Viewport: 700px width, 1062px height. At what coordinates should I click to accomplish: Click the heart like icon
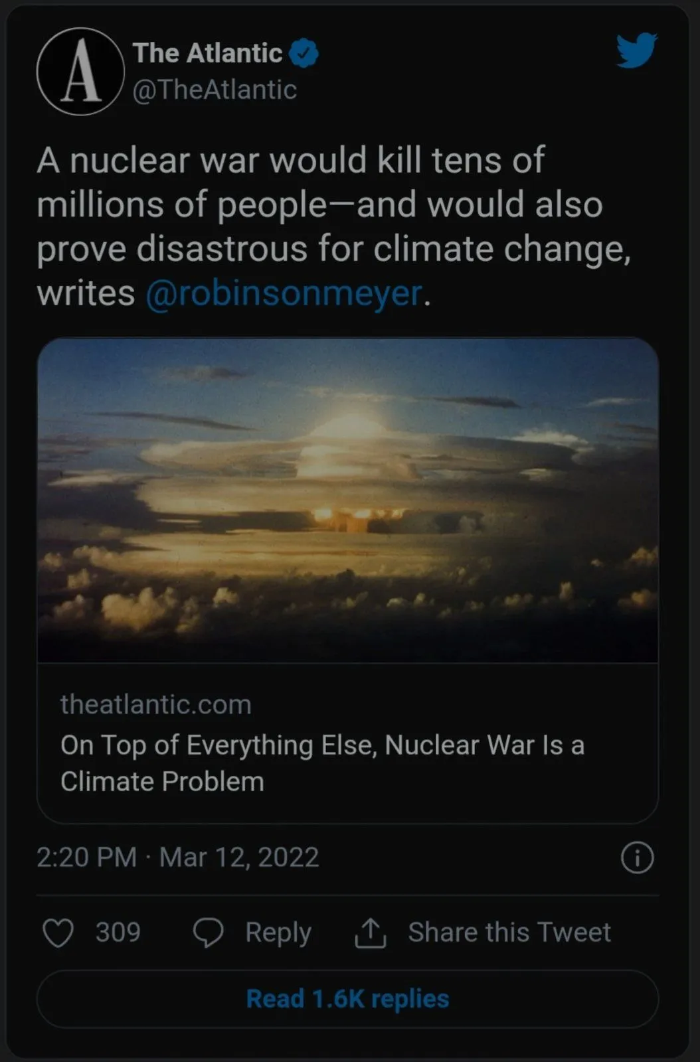coord(58,933)
